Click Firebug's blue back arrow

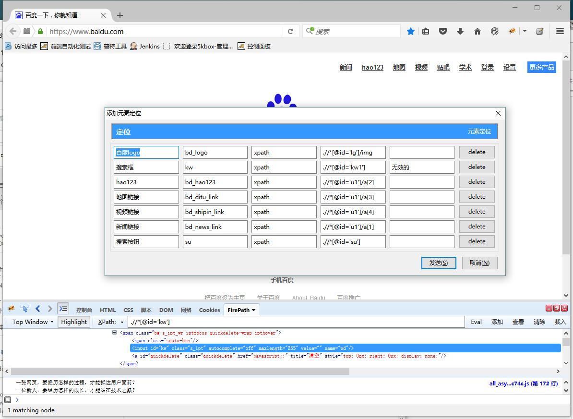[37, 309]
